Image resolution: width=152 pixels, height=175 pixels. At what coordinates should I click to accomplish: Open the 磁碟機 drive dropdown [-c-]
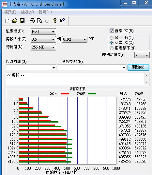point(43,31)
